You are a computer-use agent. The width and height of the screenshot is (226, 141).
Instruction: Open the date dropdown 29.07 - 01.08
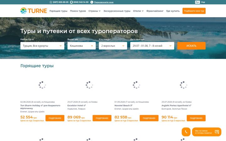pos(152,46)
